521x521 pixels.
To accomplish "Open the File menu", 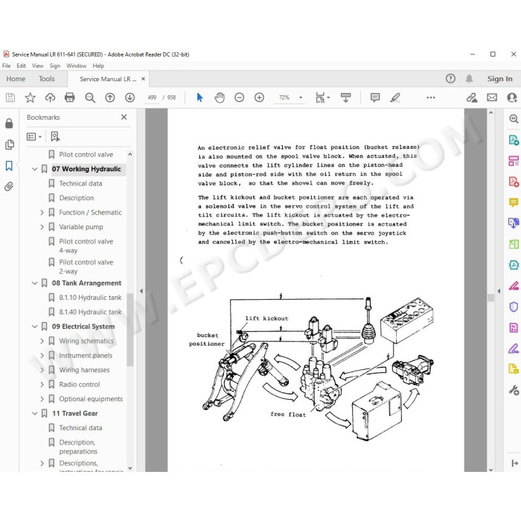I will click(x=6, y=65).
